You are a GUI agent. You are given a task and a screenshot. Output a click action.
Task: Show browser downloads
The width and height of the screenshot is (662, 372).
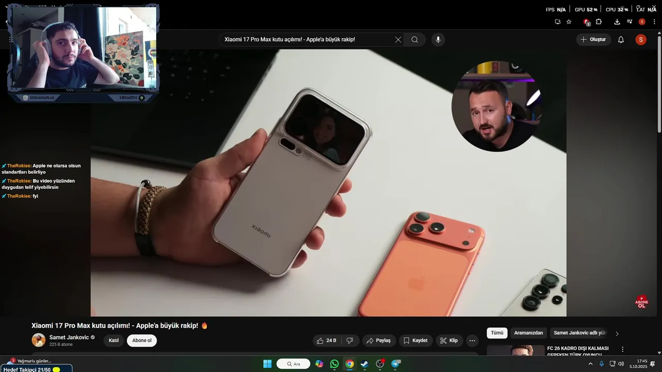617,22
